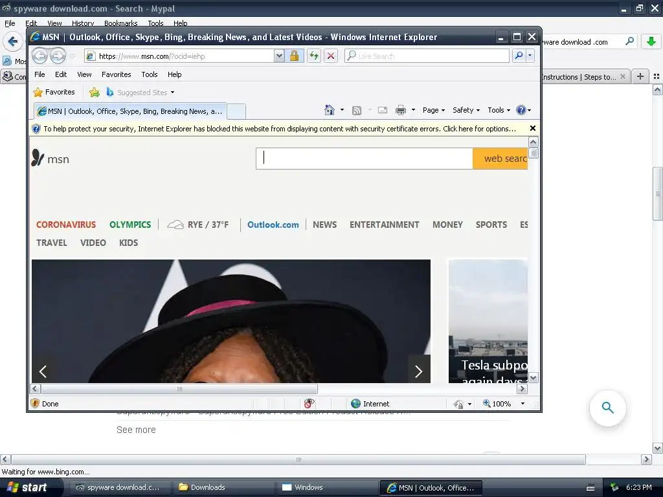Open Mypal Bookmarks menu
The width and height of the screenshot is (663, 497).
tap(121, 23)
